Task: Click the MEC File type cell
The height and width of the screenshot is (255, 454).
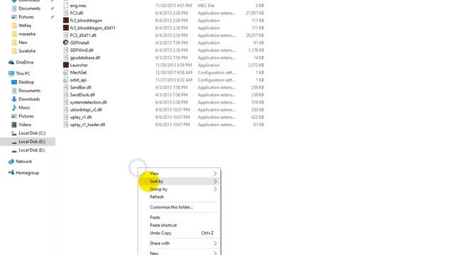Action: 206,6
